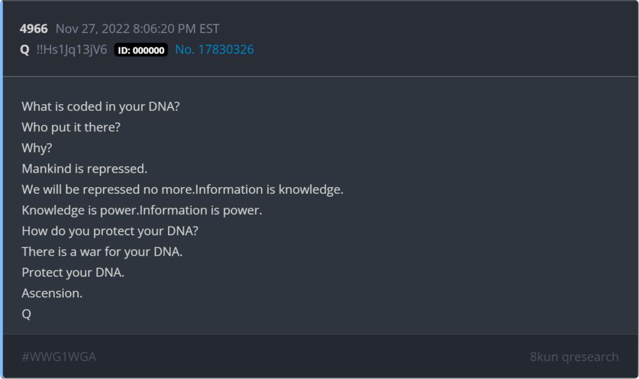The height and width of the screenshot is (379, 639).
Task: Click the blue accent bar on the left edge
Action: 1,187
